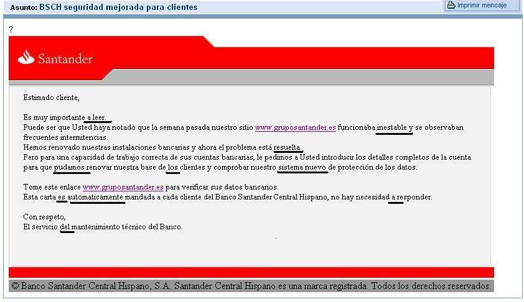Click the line 'Es muy importante a leer.'

coord(65,117)
